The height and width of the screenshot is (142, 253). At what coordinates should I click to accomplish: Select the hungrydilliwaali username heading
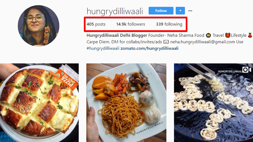pos(115,11)
